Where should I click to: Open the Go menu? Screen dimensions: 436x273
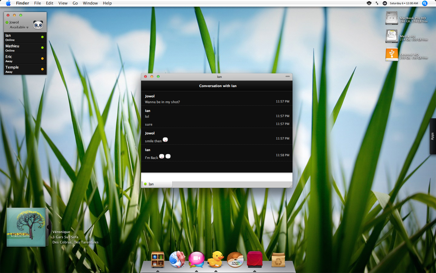(75, 3)
